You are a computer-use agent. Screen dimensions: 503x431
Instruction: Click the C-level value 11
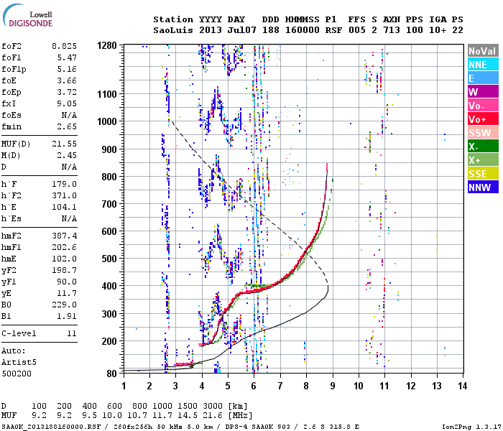72,333
